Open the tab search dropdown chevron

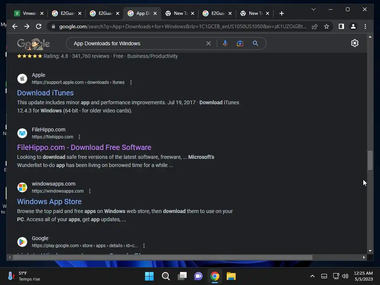coord(313,9)
